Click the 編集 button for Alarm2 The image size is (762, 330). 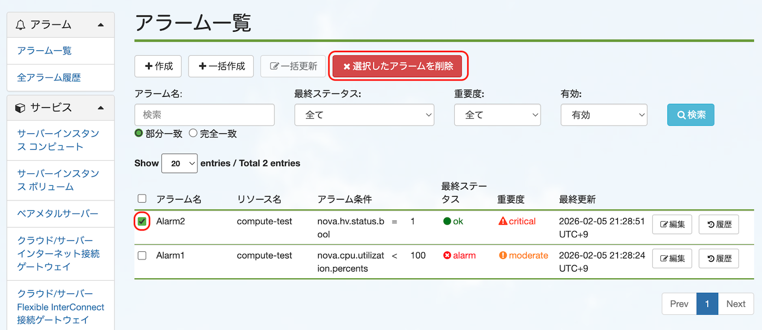672,225
